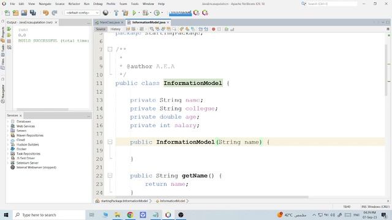Click the globe browser icon in toolbar

point(105,13)
